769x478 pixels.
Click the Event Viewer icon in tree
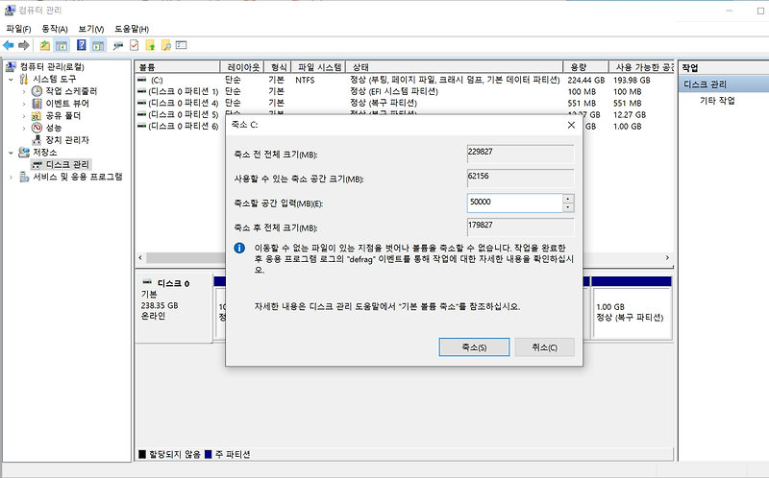tap(37, 104)
